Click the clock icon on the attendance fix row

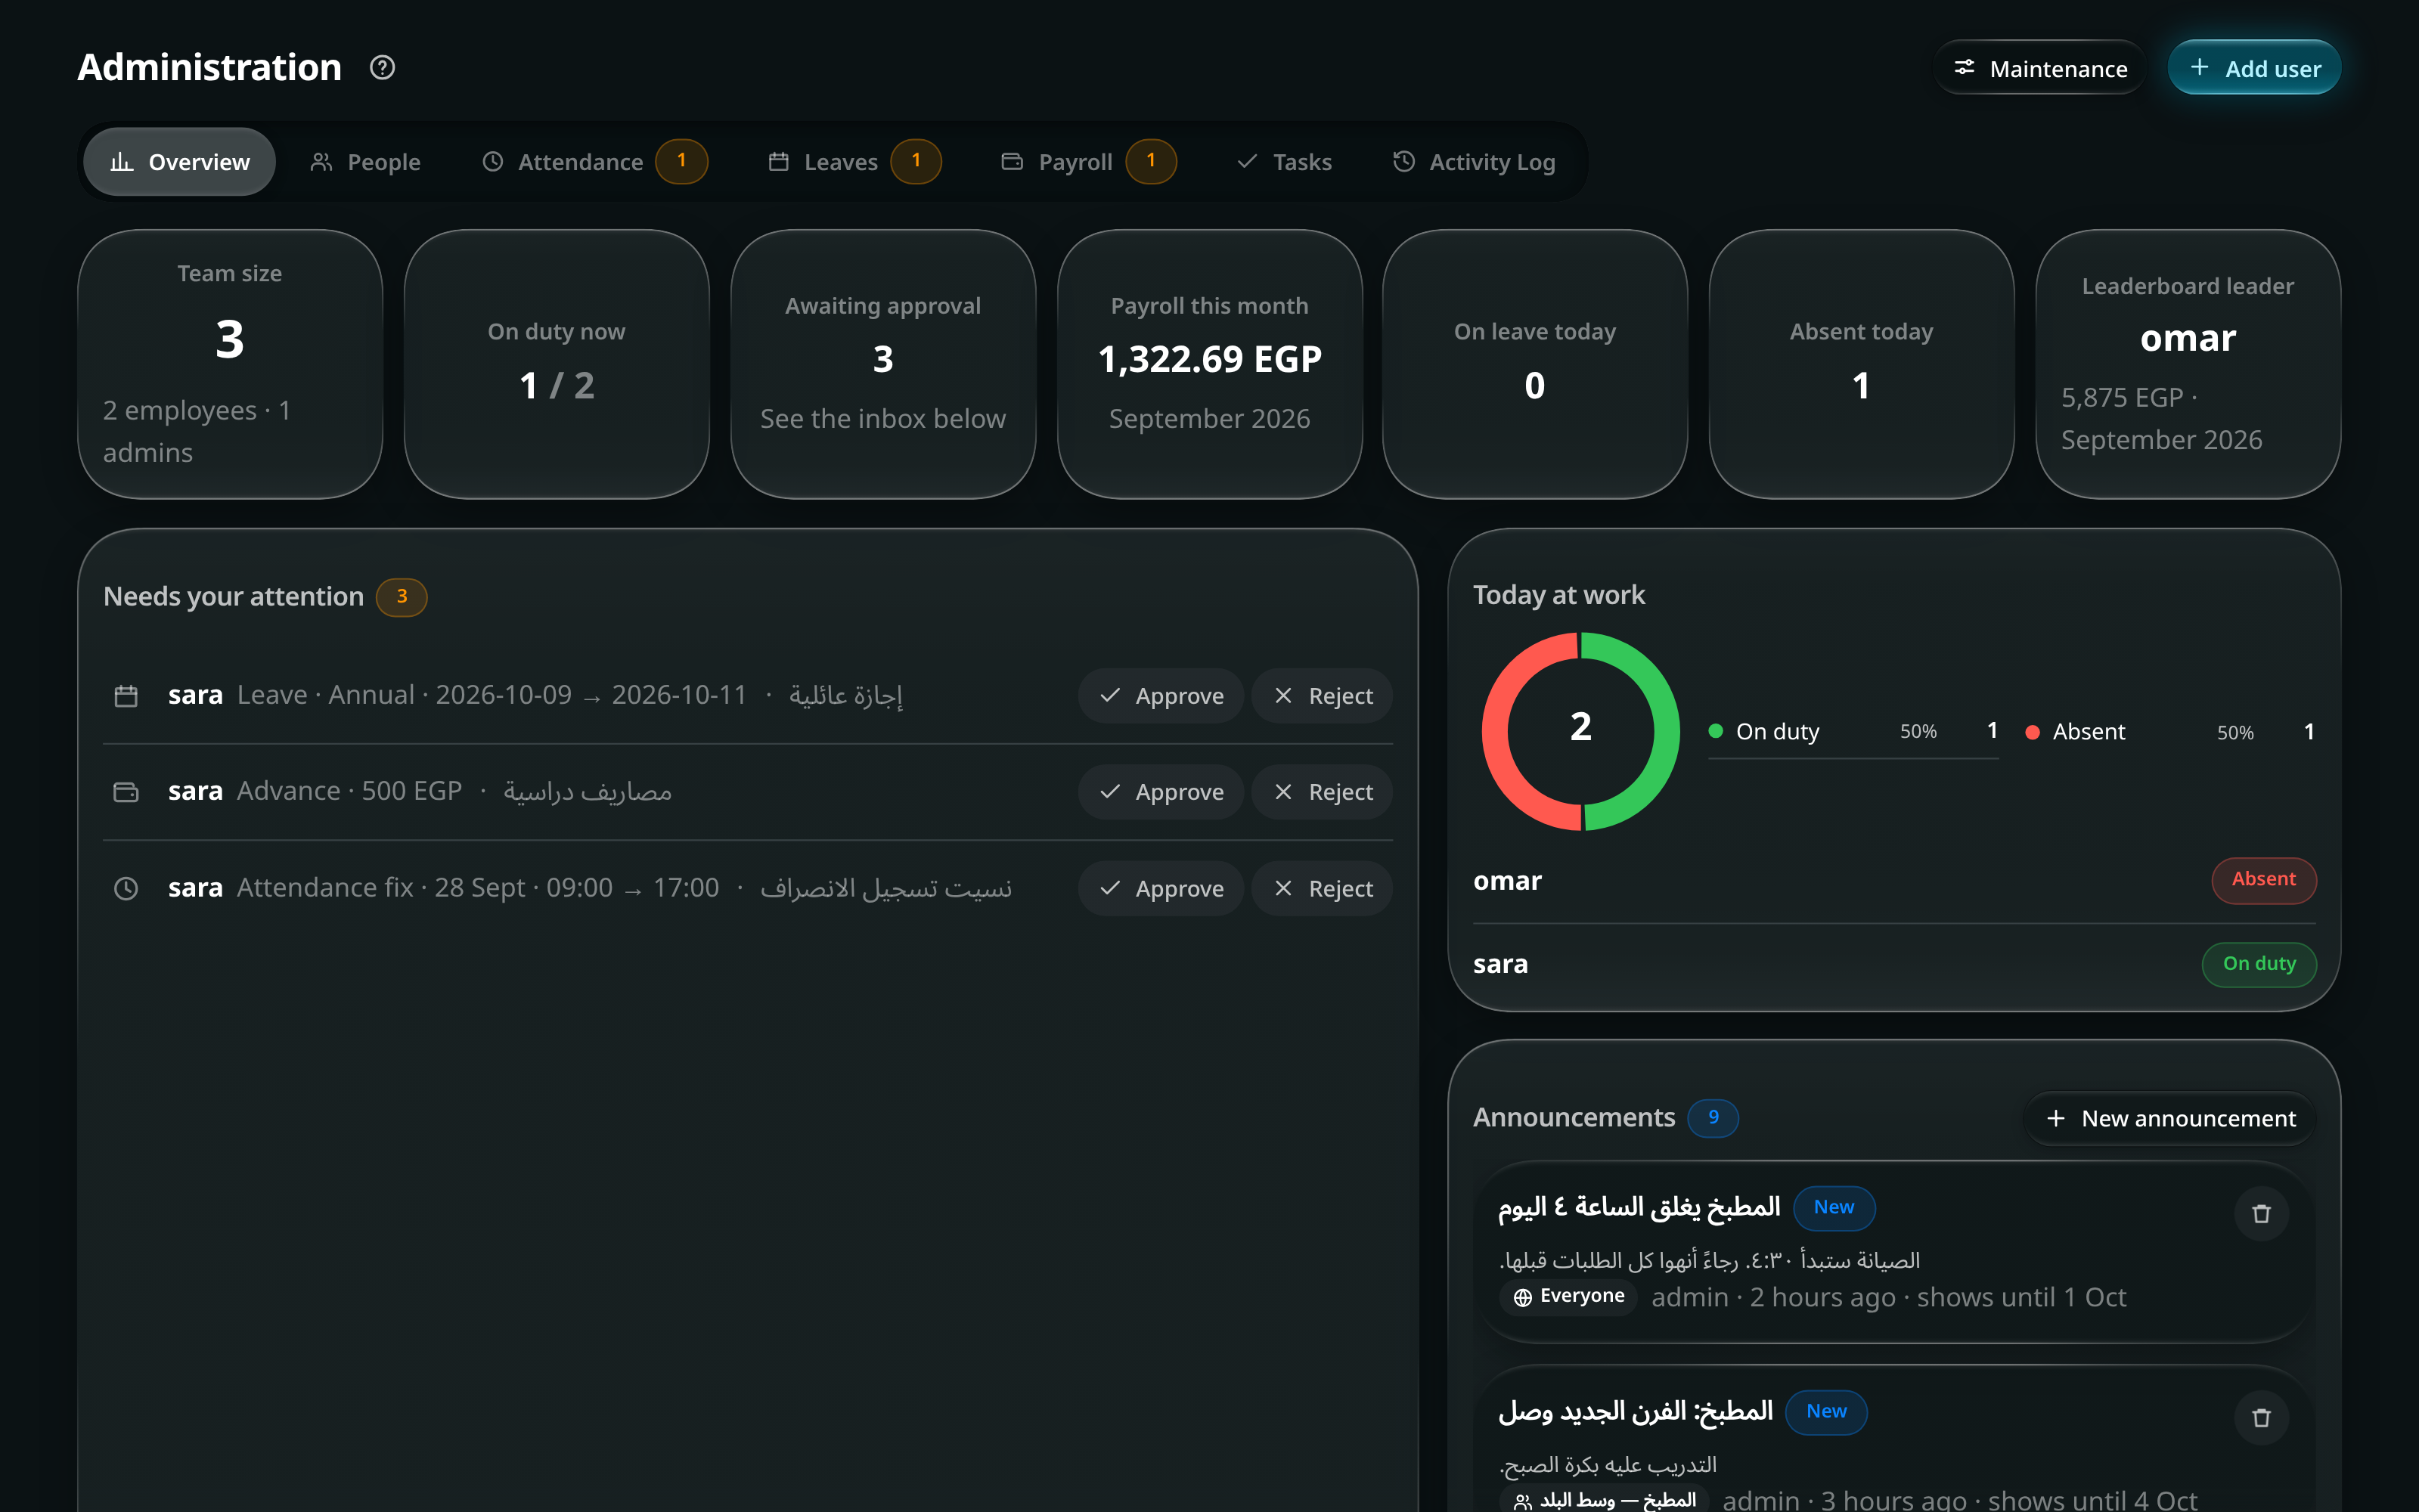[x=126, y=888]
